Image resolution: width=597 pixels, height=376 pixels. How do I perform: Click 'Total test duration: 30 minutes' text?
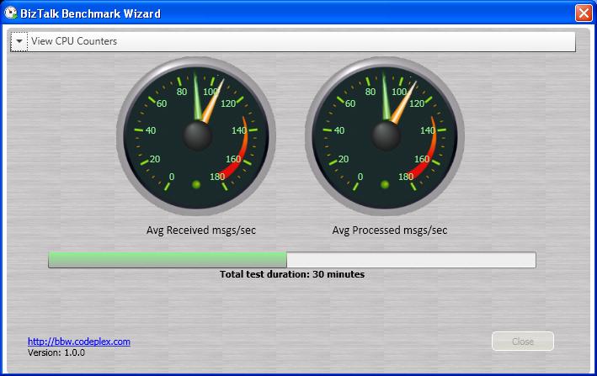point(292,274)
